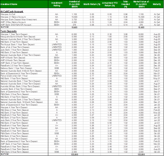
Task: Click ING Direct 2 Year Term Deposit
Action: coord(15,110)
